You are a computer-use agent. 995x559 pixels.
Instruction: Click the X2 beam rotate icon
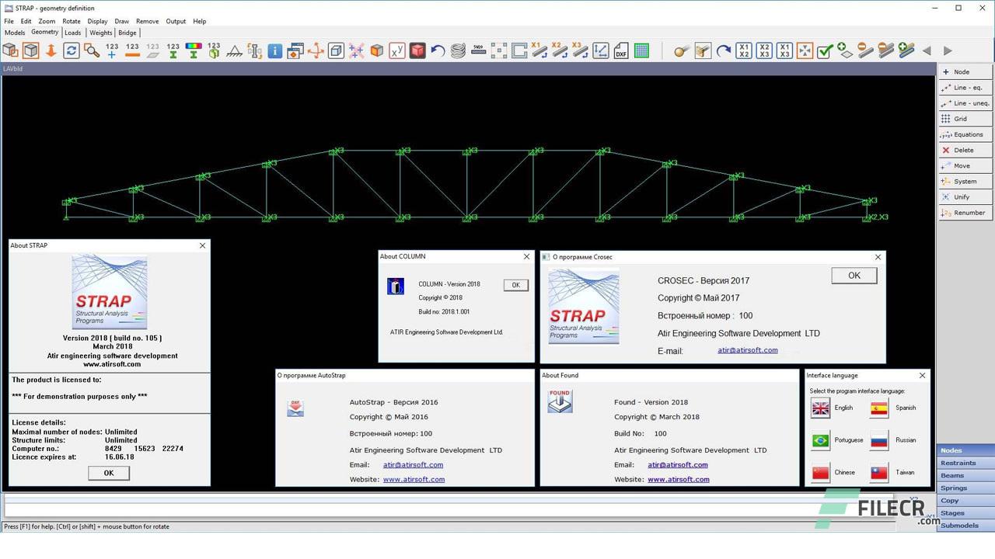coord(560,50)
